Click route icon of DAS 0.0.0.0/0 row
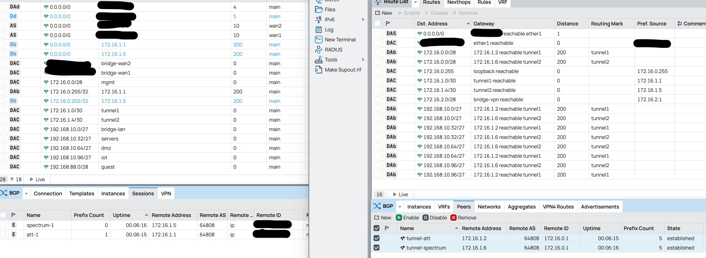Viewport: 706px width, 258px height. pos(420,34)
